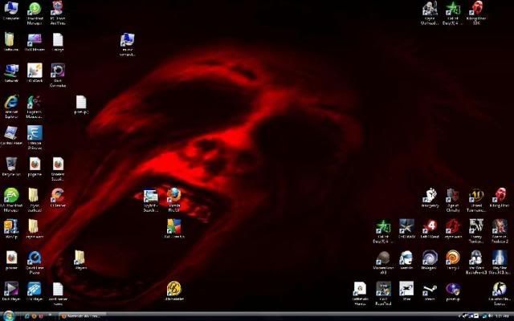Open the purple globe shortcut beside Steam

click(x=453, y=290)
